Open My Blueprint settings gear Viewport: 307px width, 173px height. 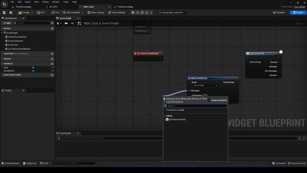[x=52, y=23]
